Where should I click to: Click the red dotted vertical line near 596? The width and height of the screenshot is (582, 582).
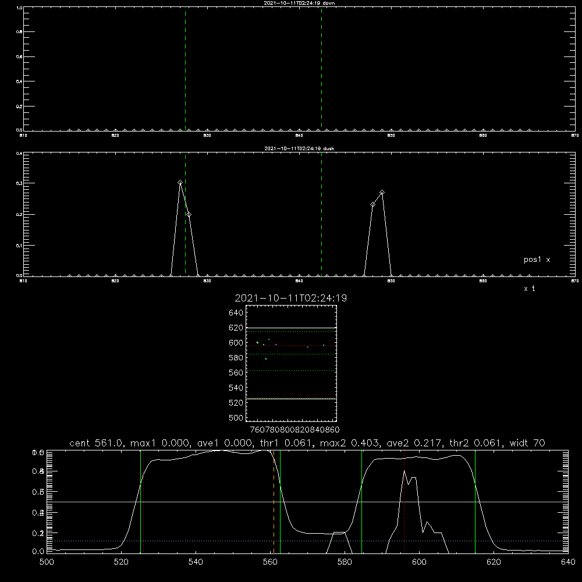coord(404,502)
